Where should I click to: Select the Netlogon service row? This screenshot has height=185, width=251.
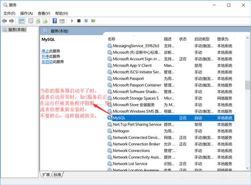[171, 131]
